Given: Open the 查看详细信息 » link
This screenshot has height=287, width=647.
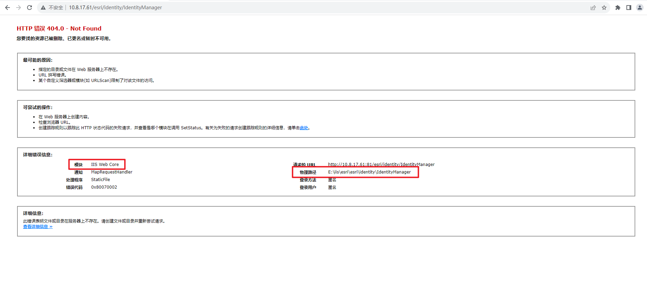Looking at the screenshot, I should pyautogui.click(x=38, y=227).
